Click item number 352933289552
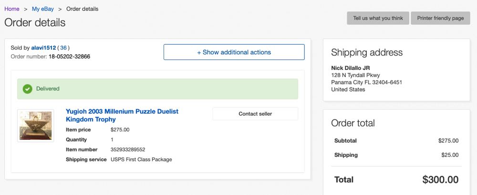The image size is (477, 195). [127, 150]
